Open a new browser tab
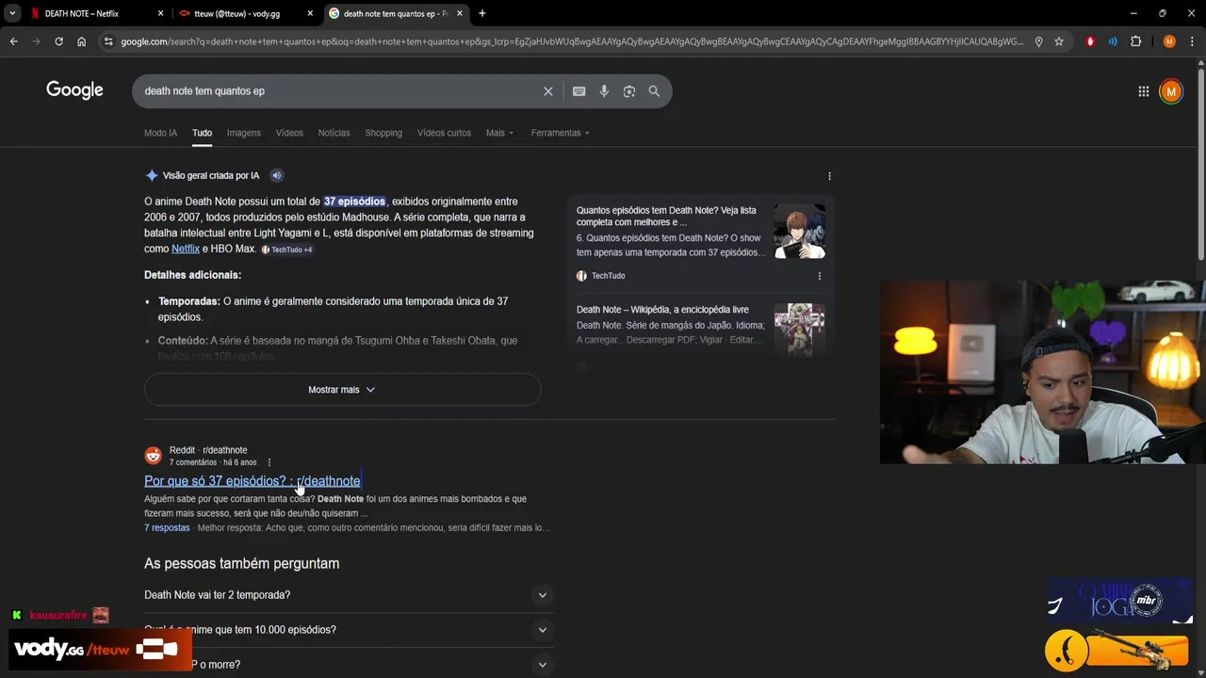Image resolution: width=1206 pixels, height=678 pixels. tap(482, 13)
